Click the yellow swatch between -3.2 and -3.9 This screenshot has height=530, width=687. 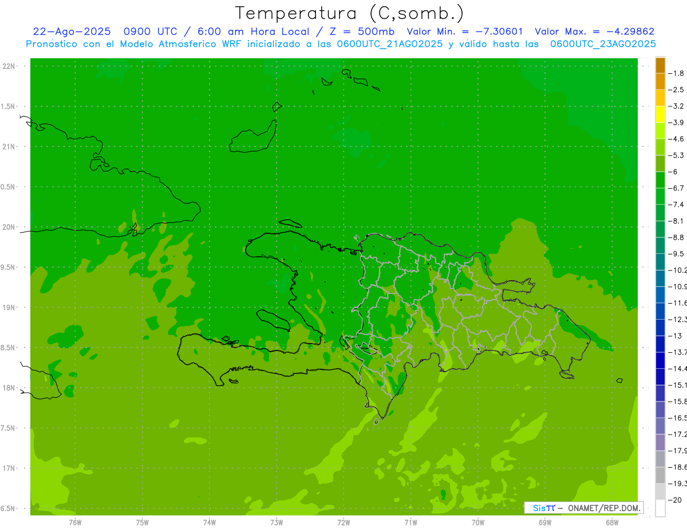pyautogui.click(x=660, y=114)
